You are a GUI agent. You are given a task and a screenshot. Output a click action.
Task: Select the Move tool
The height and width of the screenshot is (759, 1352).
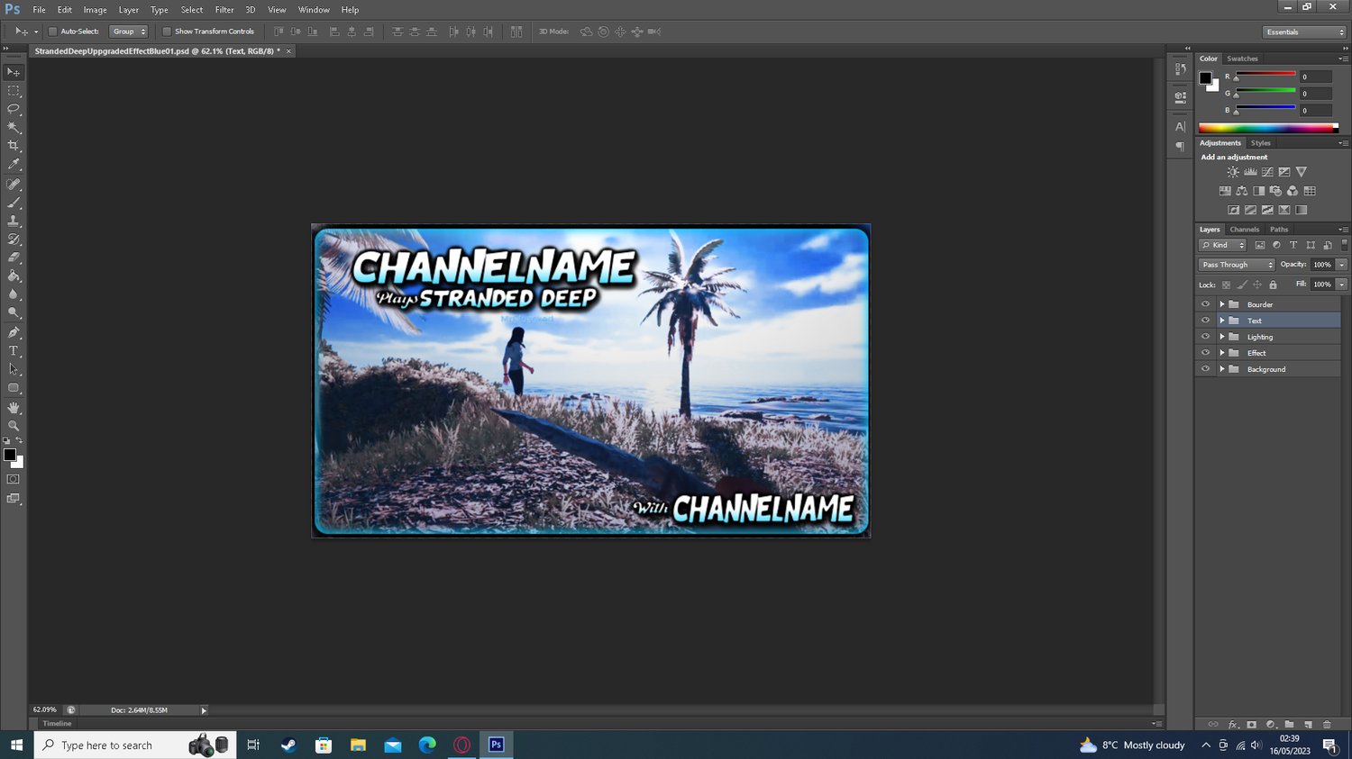(x=14, y=72)
